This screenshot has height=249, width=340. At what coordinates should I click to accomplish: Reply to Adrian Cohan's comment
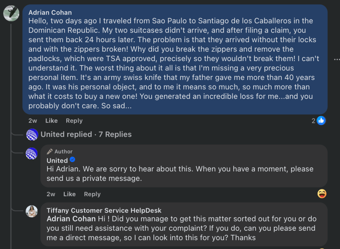click(x=74, y=121)
